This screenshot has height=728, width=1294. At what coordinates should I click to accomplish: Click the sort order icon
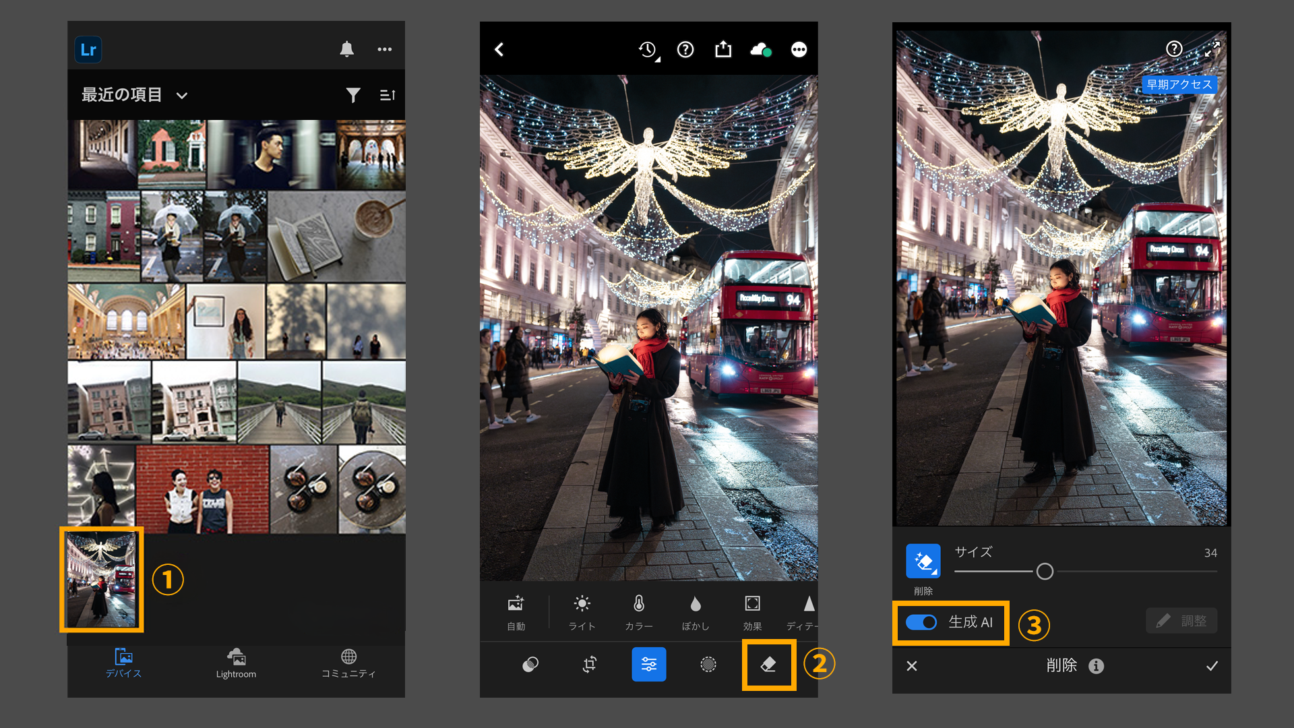click(388, 95)
